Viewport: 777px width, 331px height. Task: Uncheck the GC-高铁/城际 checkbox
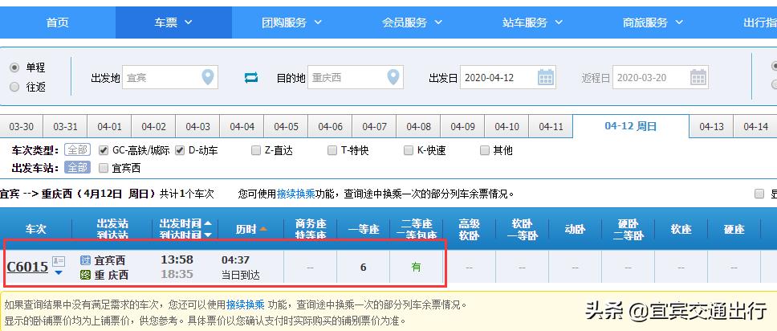(104, 150)
